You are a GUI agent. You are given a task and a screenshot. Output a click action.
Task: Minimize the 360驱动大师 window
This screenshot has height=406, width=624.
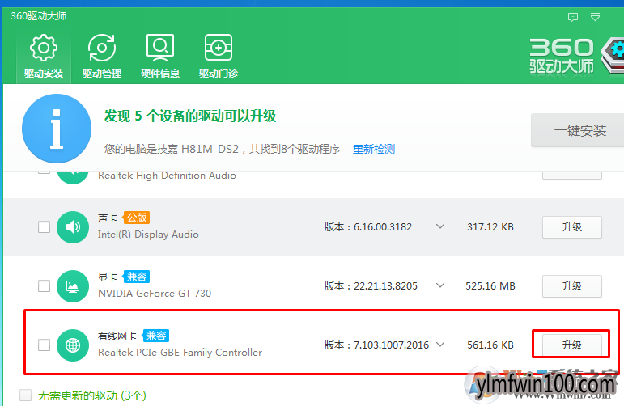(x=617, y=18)
